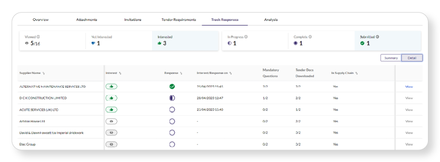Select David & Dawn Fawcett t/a Imperial Brickwork
Viewport: 440px width, 162px height.
52,133
